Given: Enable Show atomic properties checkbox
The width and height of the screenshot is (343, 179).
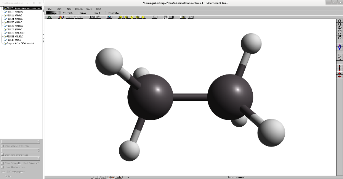Looking at the screenshot, I should [x=3, y=146].
